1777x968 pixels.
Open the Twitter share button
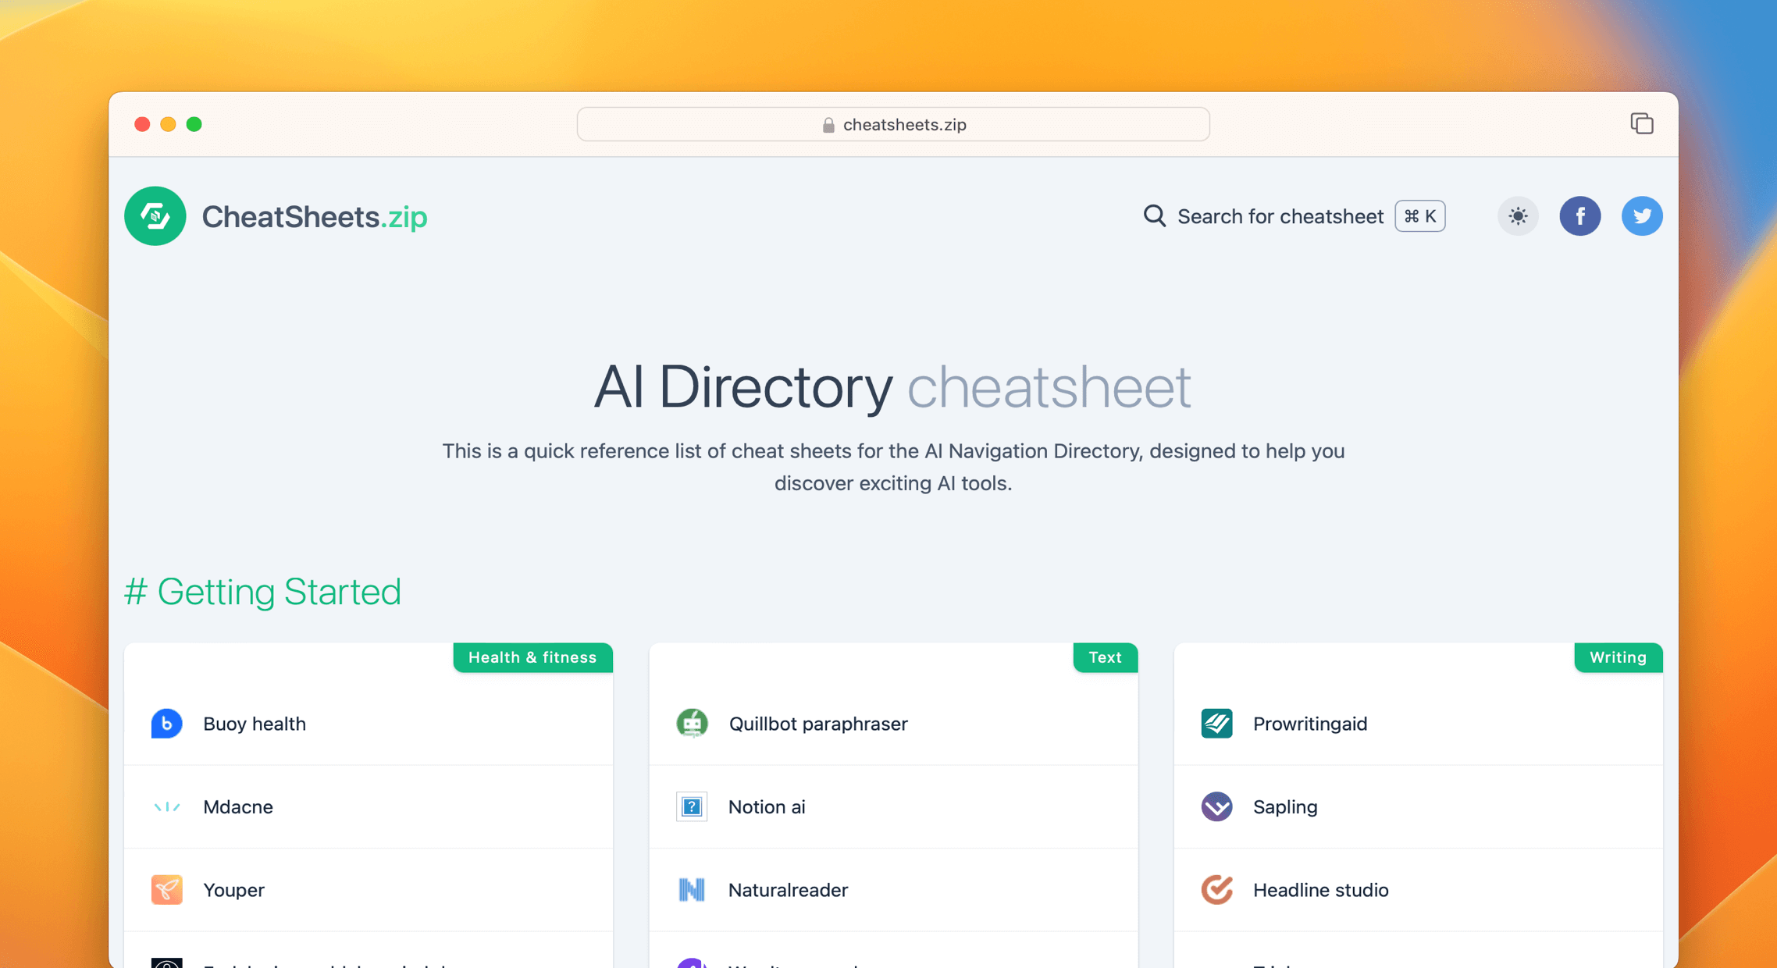pos(1642,216)
